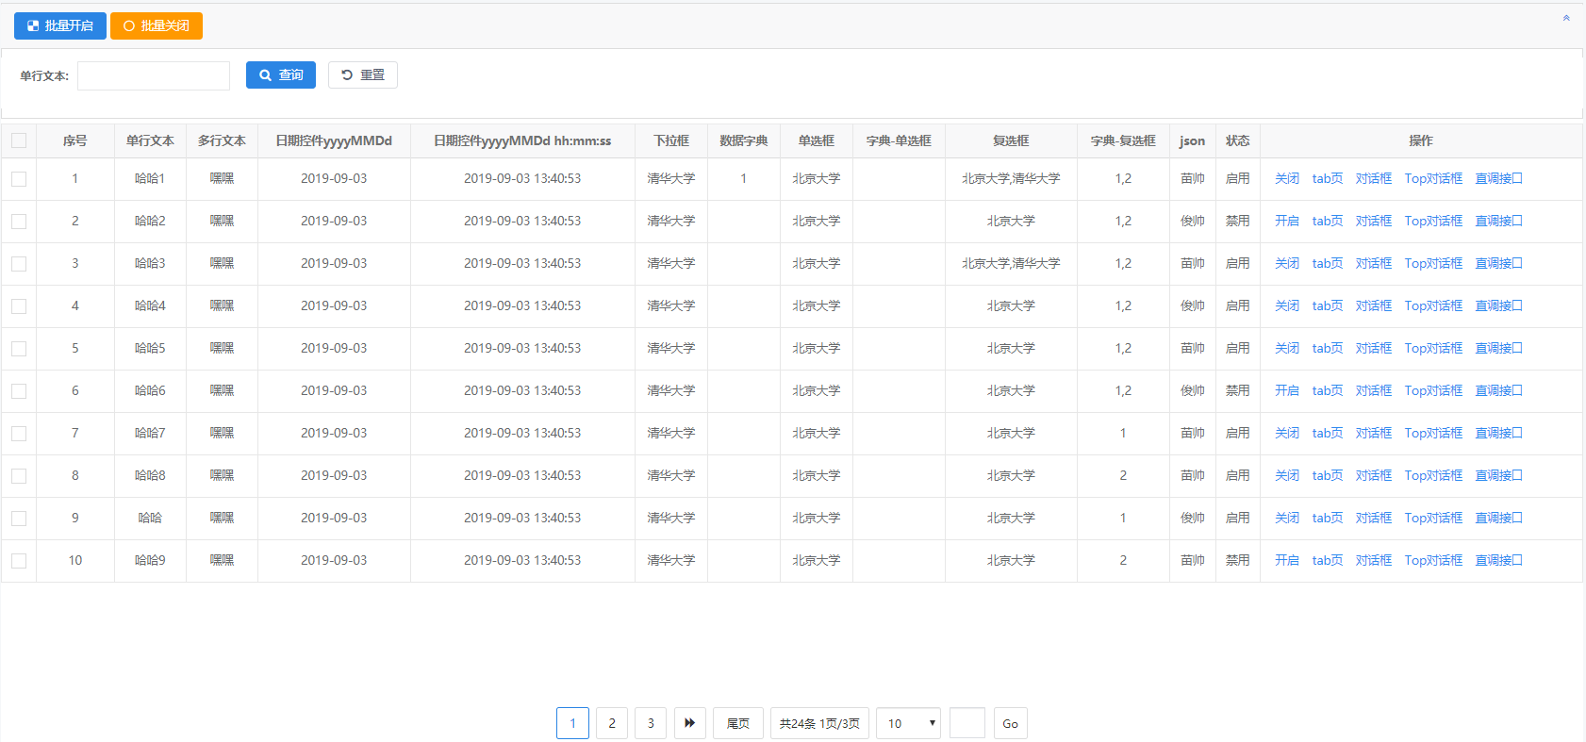The height and width of the screenshot is (742, 1586).
Task: Collapse the search panel with the double-chevron icon
Action: point(1566,18)
